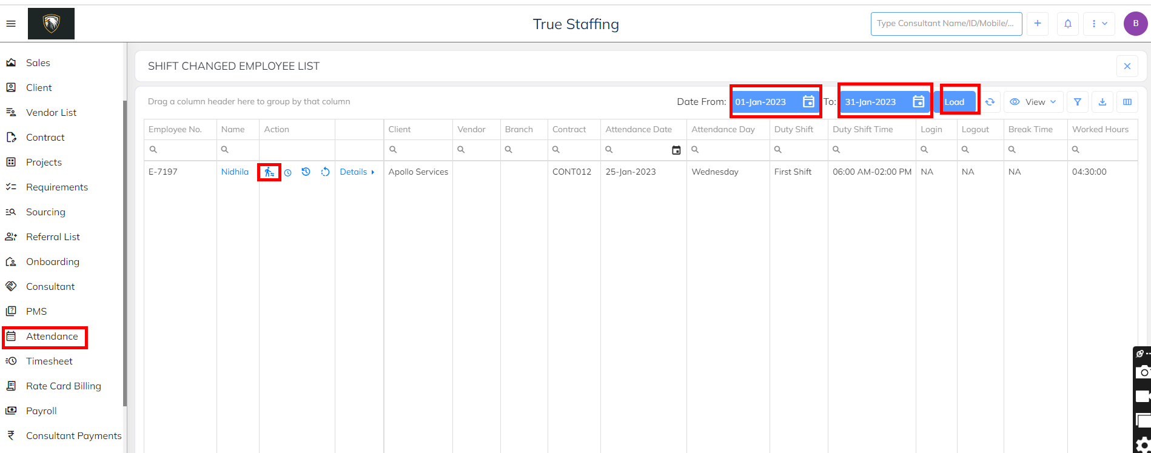Click the shift change action icon for Nidhila
Screen dimensions: 1151x453
coord(269,172)
